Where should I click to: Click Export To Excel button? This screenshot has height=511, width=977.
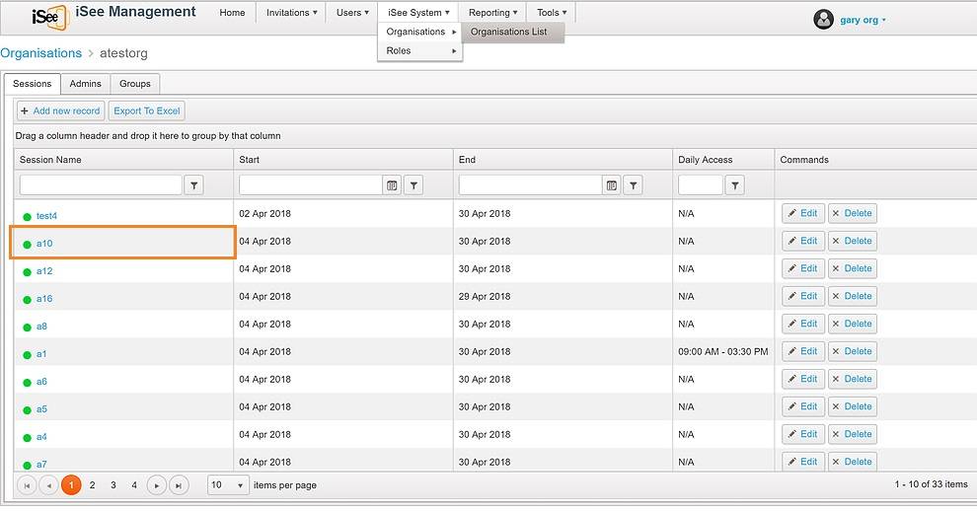(146, 110)
